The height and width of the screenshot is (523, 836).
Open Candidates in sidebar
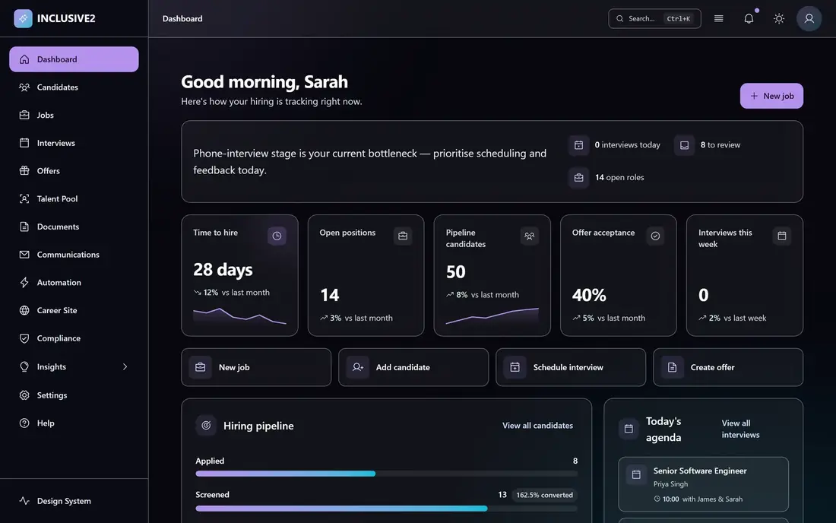pos(74,87)
